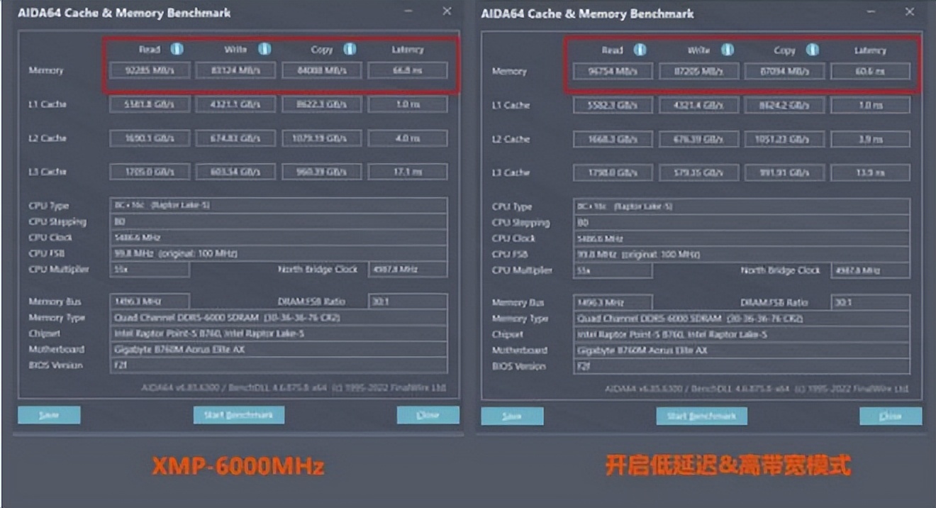This screenshot has width=936, height=508.
Task: Click the CPU Clock field in the 低延迟 mode window
Action: (742, 238)
